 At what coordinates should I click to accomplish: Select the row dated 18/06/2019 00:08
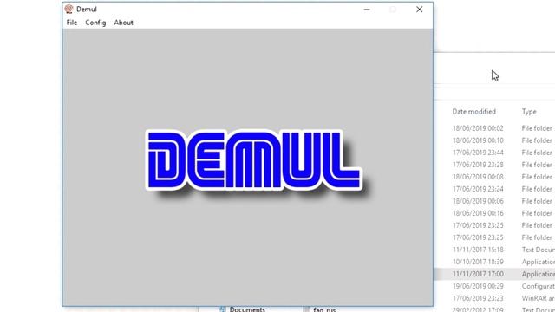494,177
